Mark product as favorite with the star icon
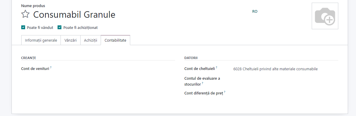Image resolution: width=356 pixels, height=116 pixels. 25,14
